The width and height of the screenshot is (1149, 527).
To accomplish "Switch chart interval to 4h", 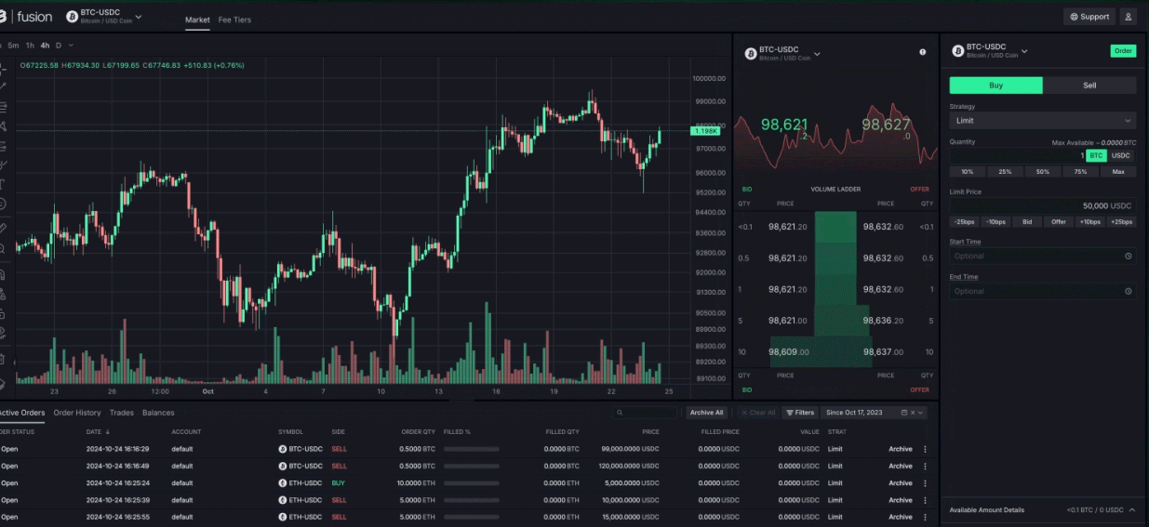I will coord(45,45).
